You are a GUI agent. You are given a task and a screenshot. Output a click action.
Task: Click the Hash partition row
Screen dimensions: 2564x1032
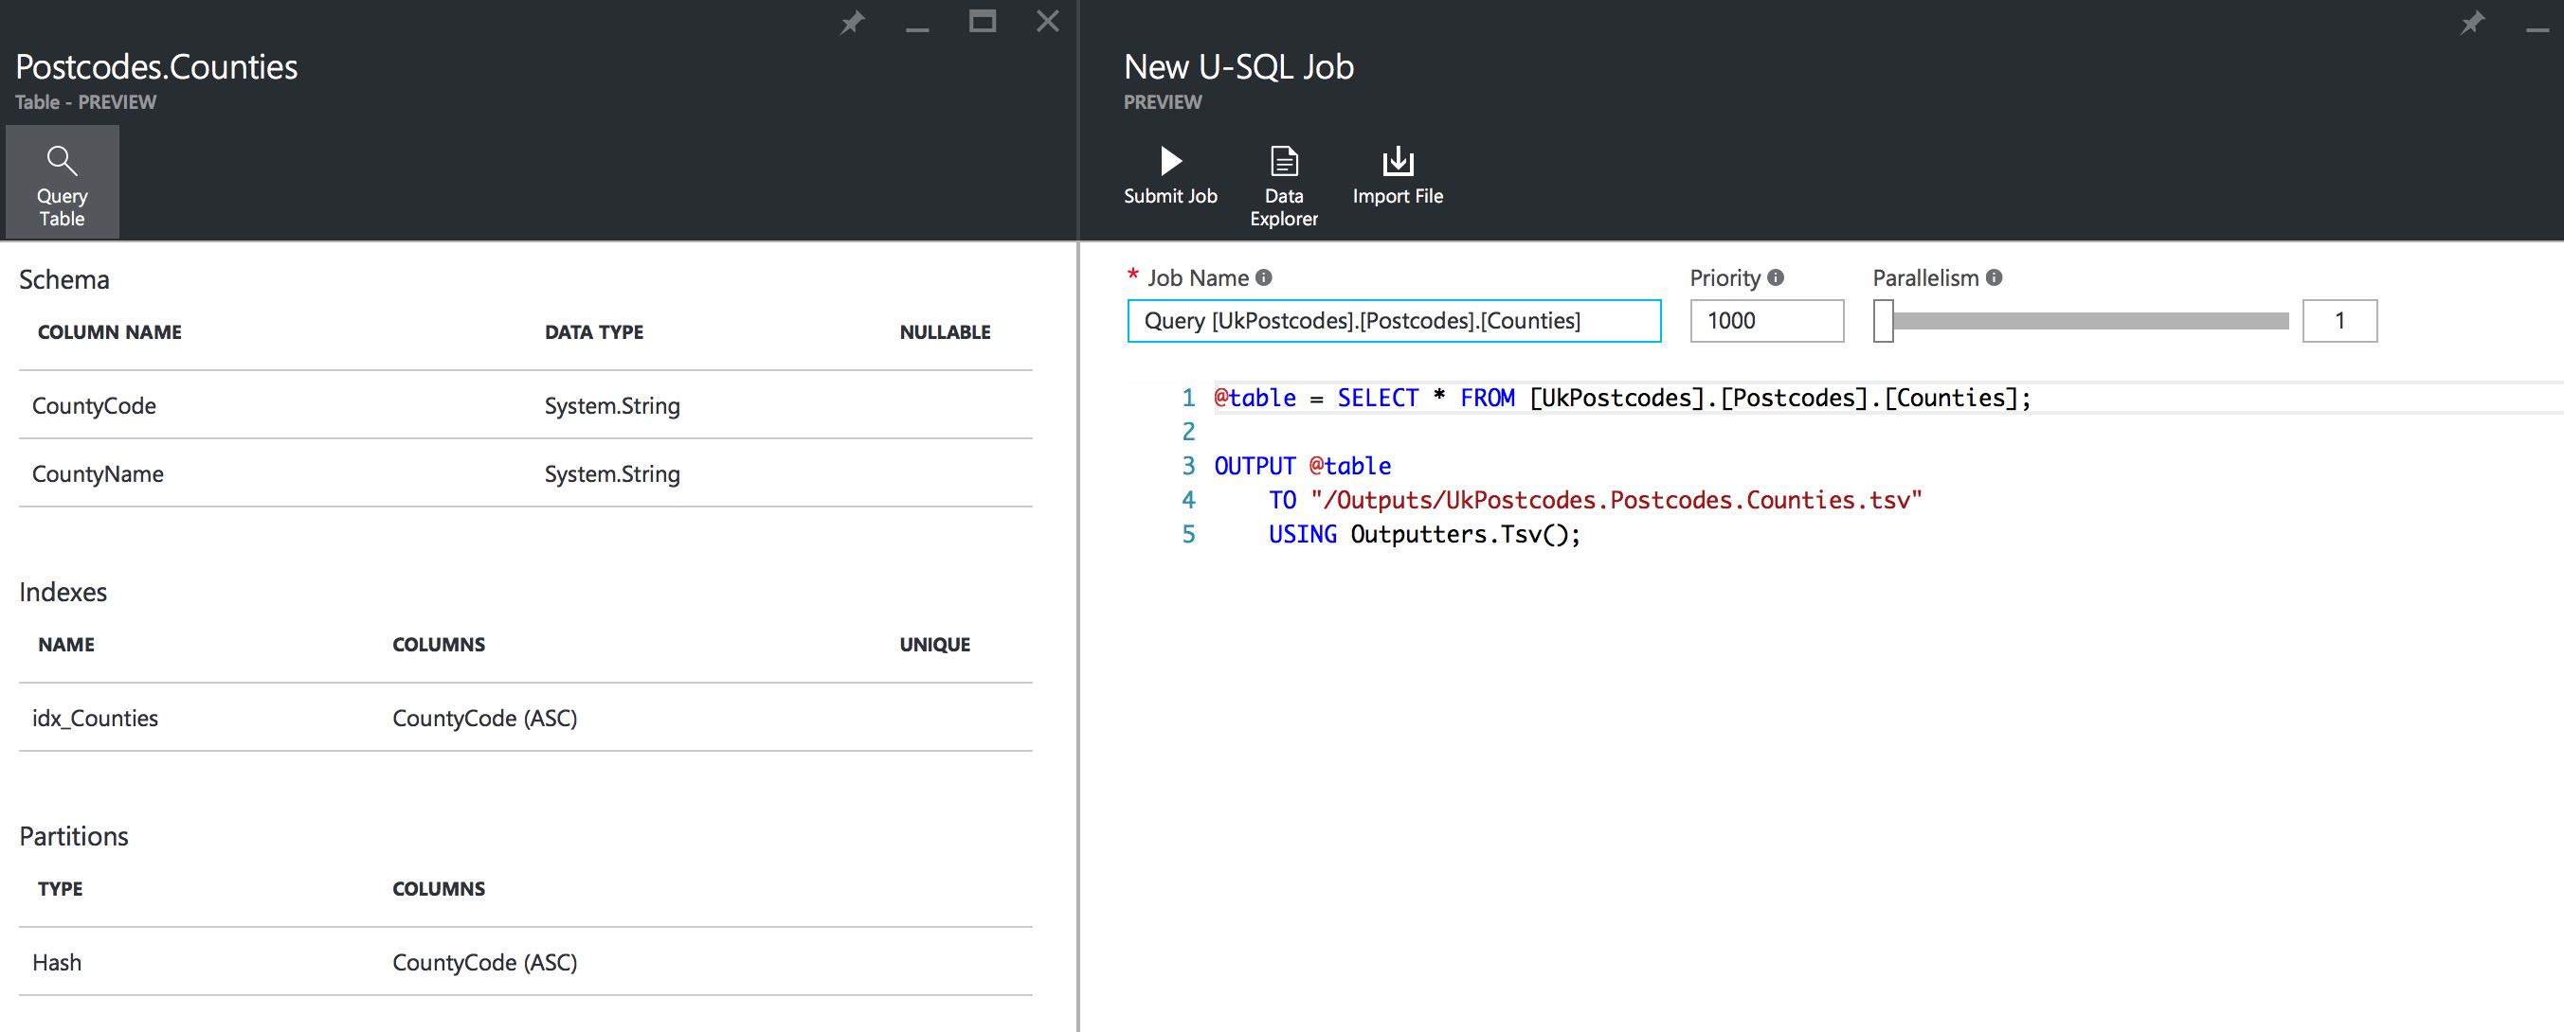(x=525, y=962)
